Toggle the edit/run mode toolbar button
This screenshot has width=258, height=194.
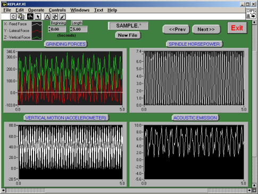[21, 16]
